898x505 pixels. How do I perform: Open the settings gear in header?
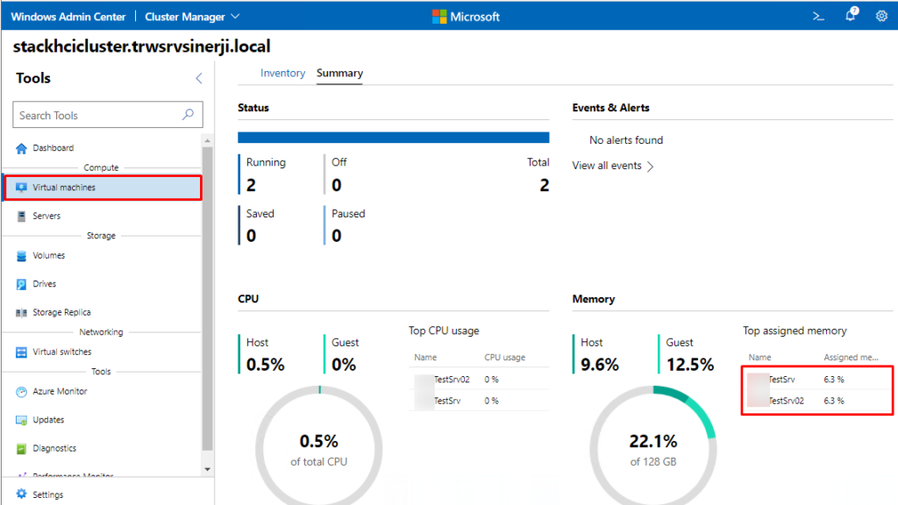pyautogui.click(x=881, y=16)
